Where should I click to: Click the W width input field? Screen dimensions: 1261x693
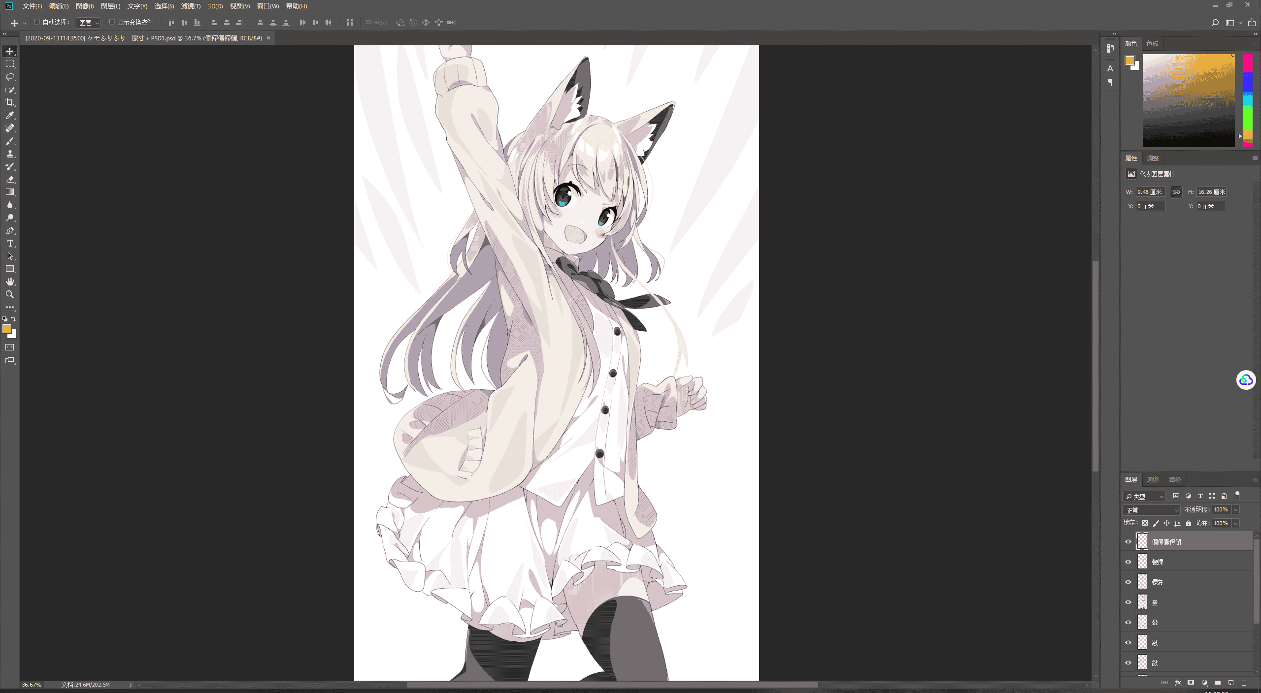coord(1151,192)
